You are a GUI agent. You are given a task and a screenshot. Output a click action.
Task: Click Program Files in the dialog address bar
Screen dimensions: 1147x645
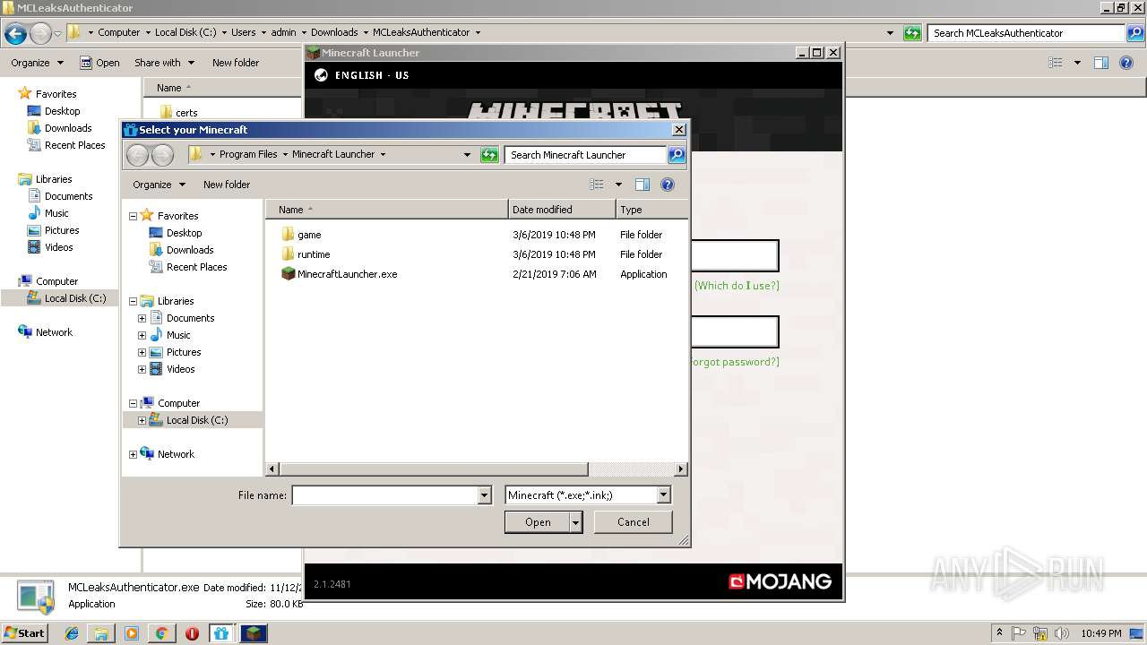248,154
